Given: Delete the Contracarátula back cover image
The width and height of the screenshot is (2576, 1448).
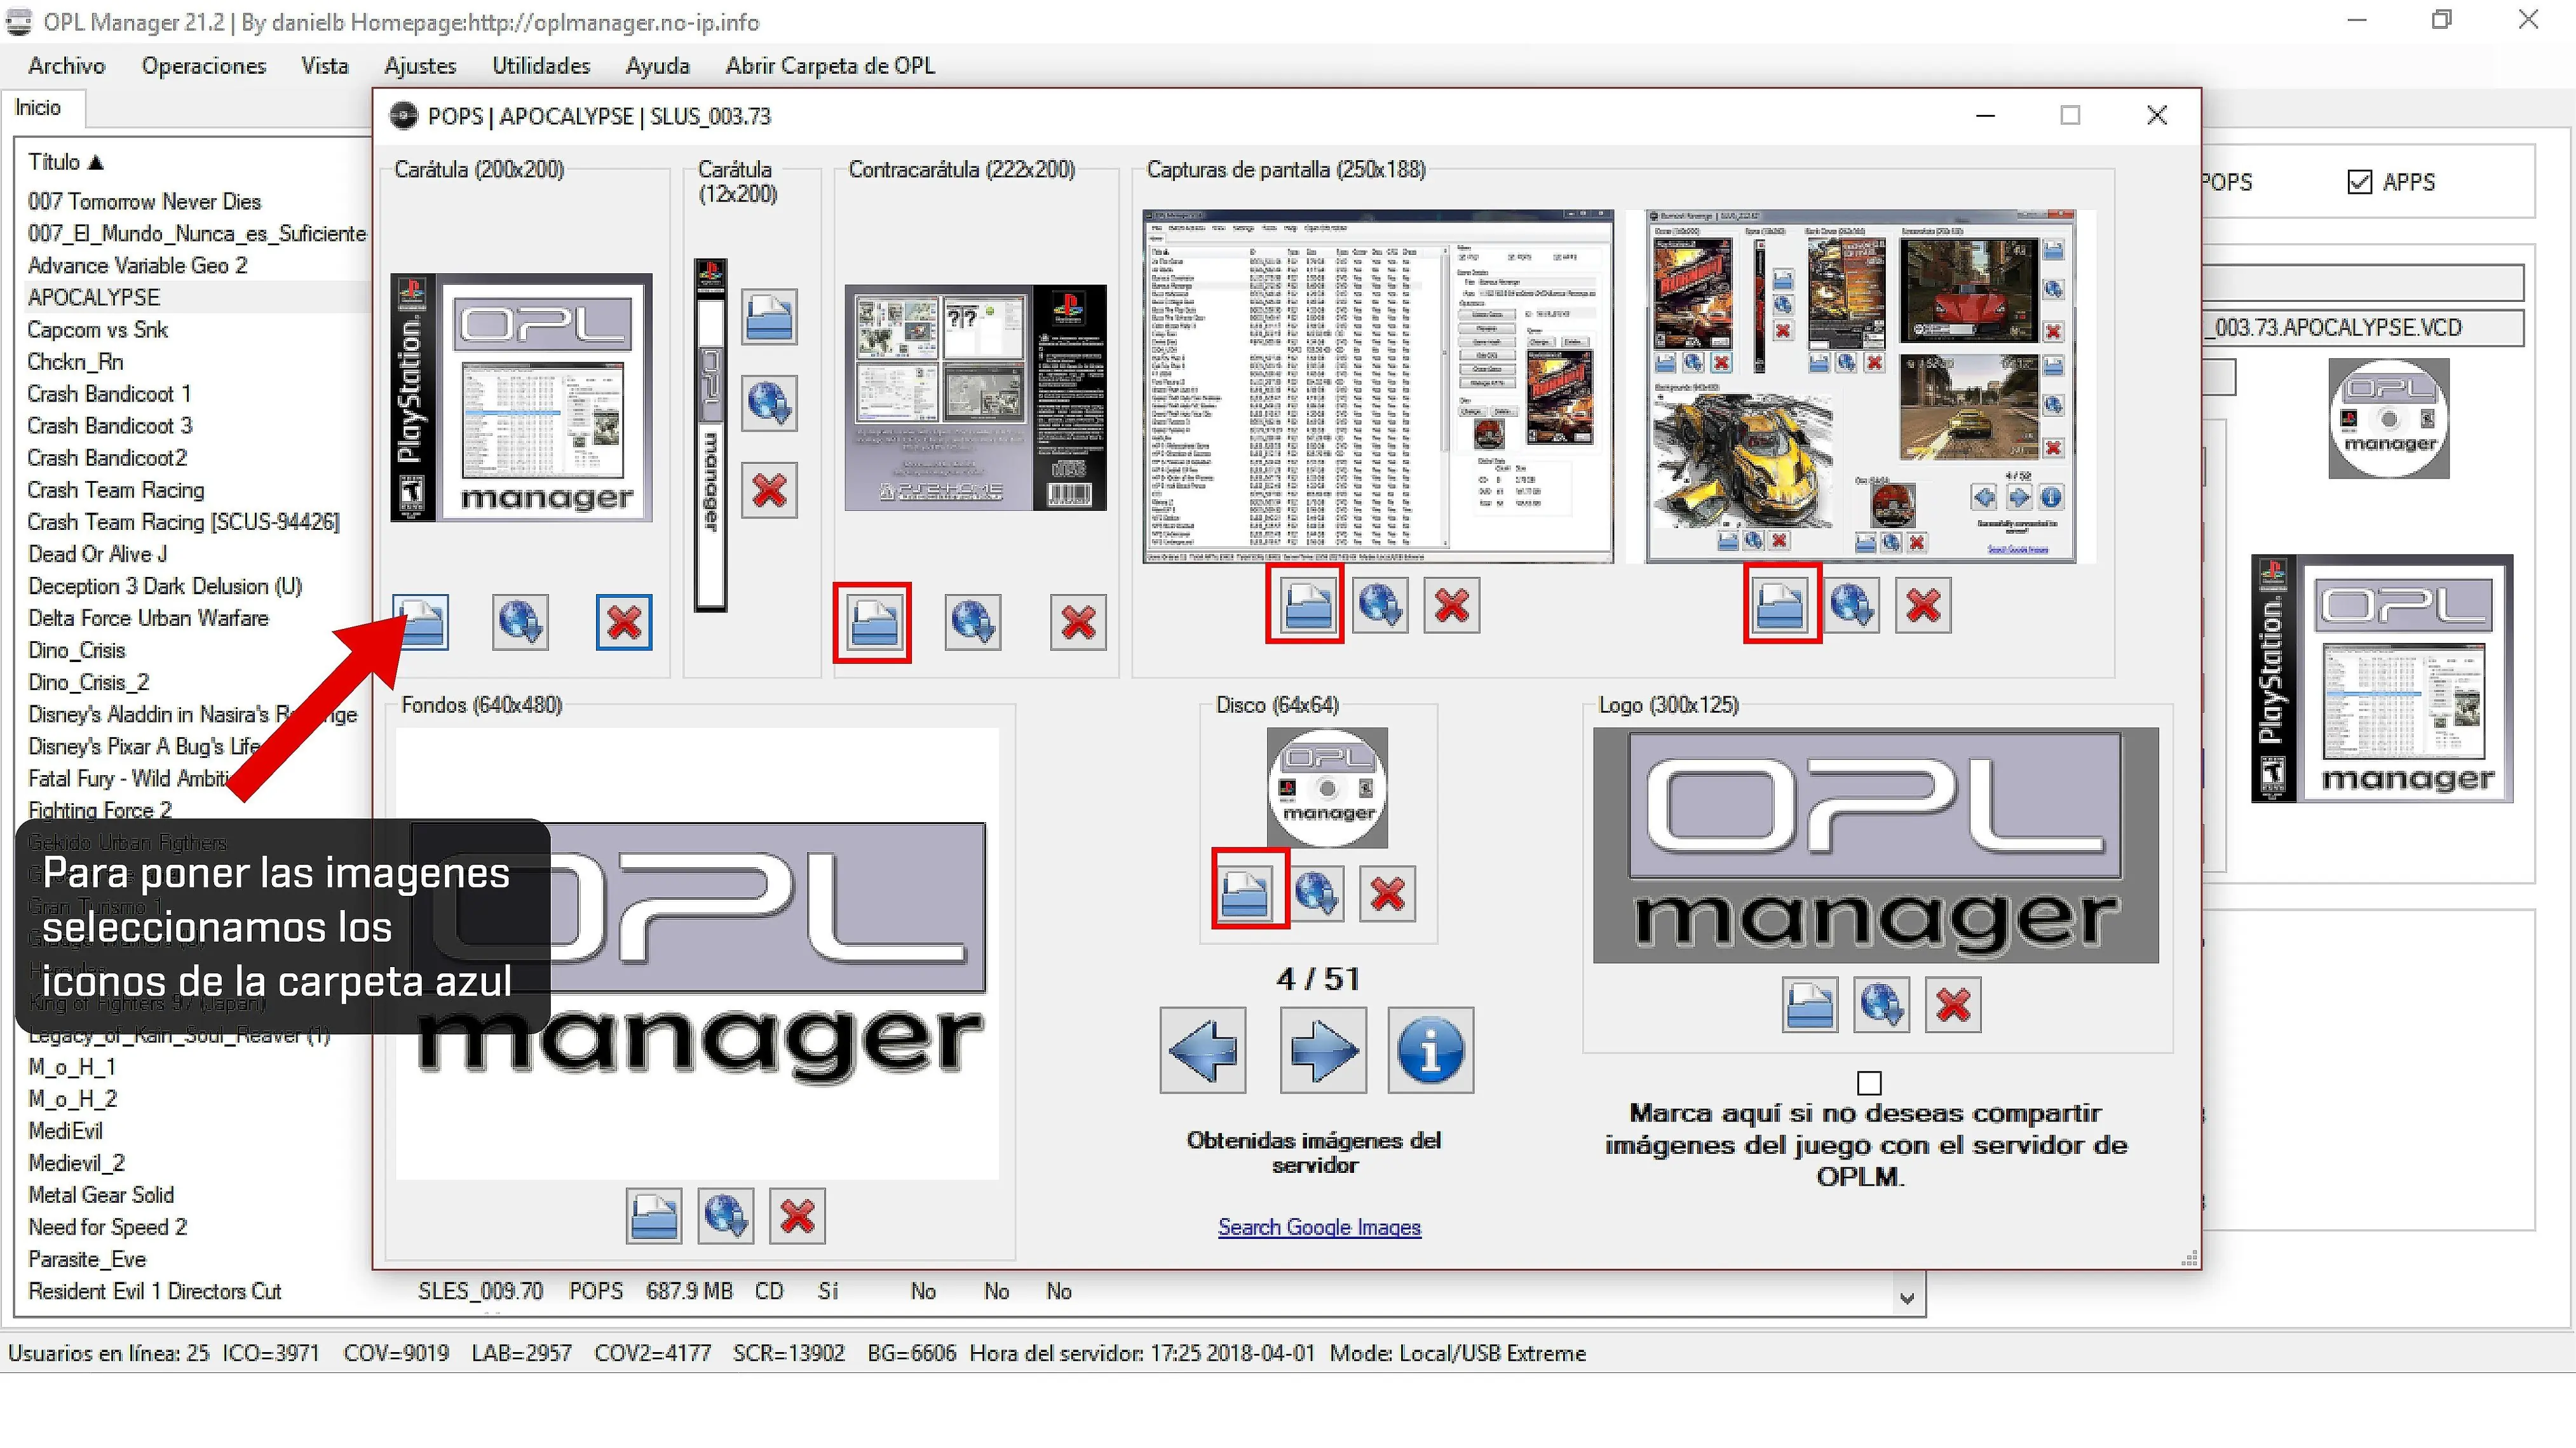Looking at the screenshot, I should click(1078, 621).
